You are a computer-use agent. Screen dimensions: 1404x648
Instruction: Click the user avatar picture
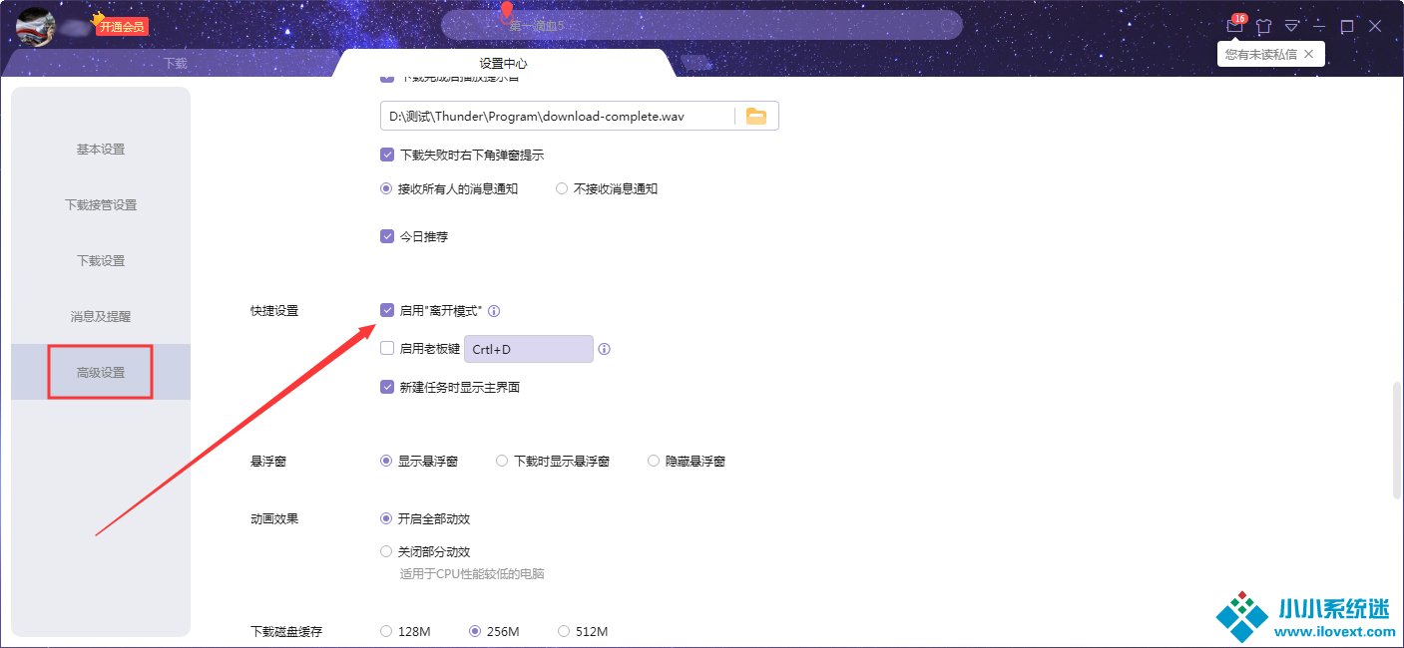pos(35,27)
